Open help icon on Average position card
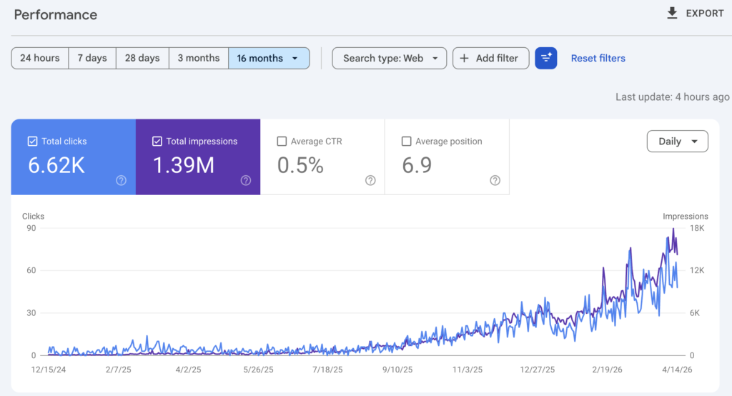 pyautogui.click(x=495, y=180)
